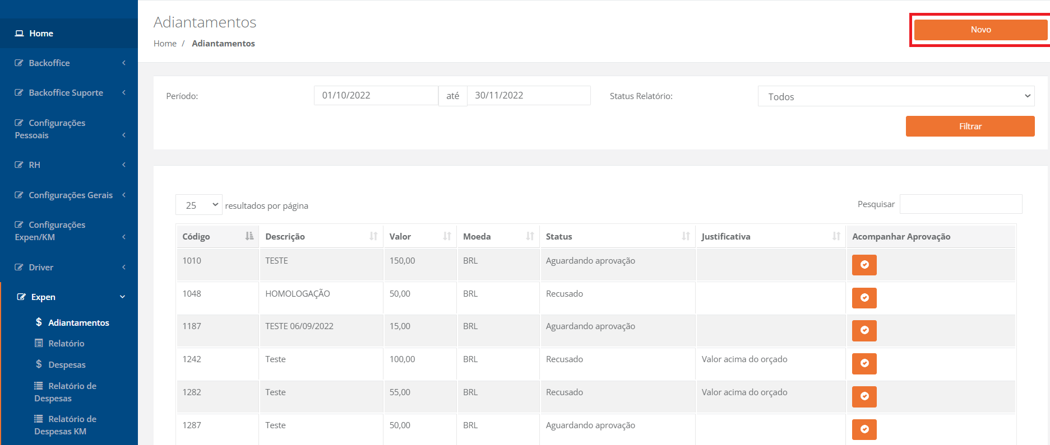Expand the Driver menu chevron
The width and height of the screenshot is (1050, 445).
(x=123, y=268)
